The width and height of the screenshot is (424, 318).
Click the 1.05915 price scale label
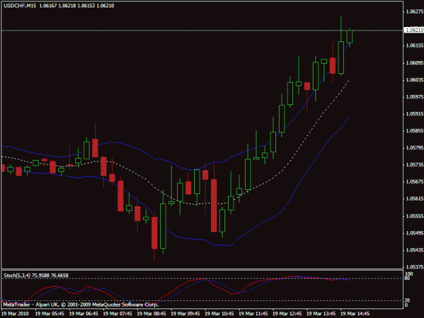pyautogui.click(x=415, y=114)
